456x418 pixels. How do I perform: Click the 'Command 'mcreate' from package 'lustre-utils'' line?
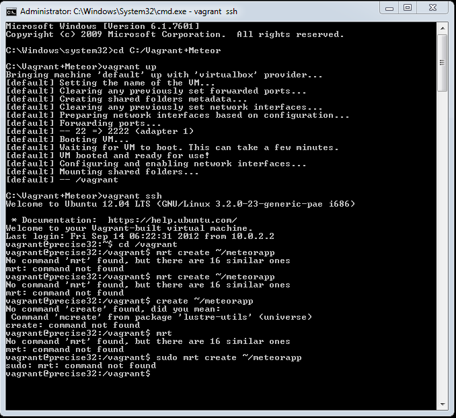pos(161,317)
